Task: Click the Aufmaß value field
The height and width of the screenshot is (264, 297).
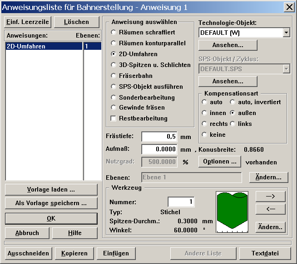Action: [x=159, y=149]
